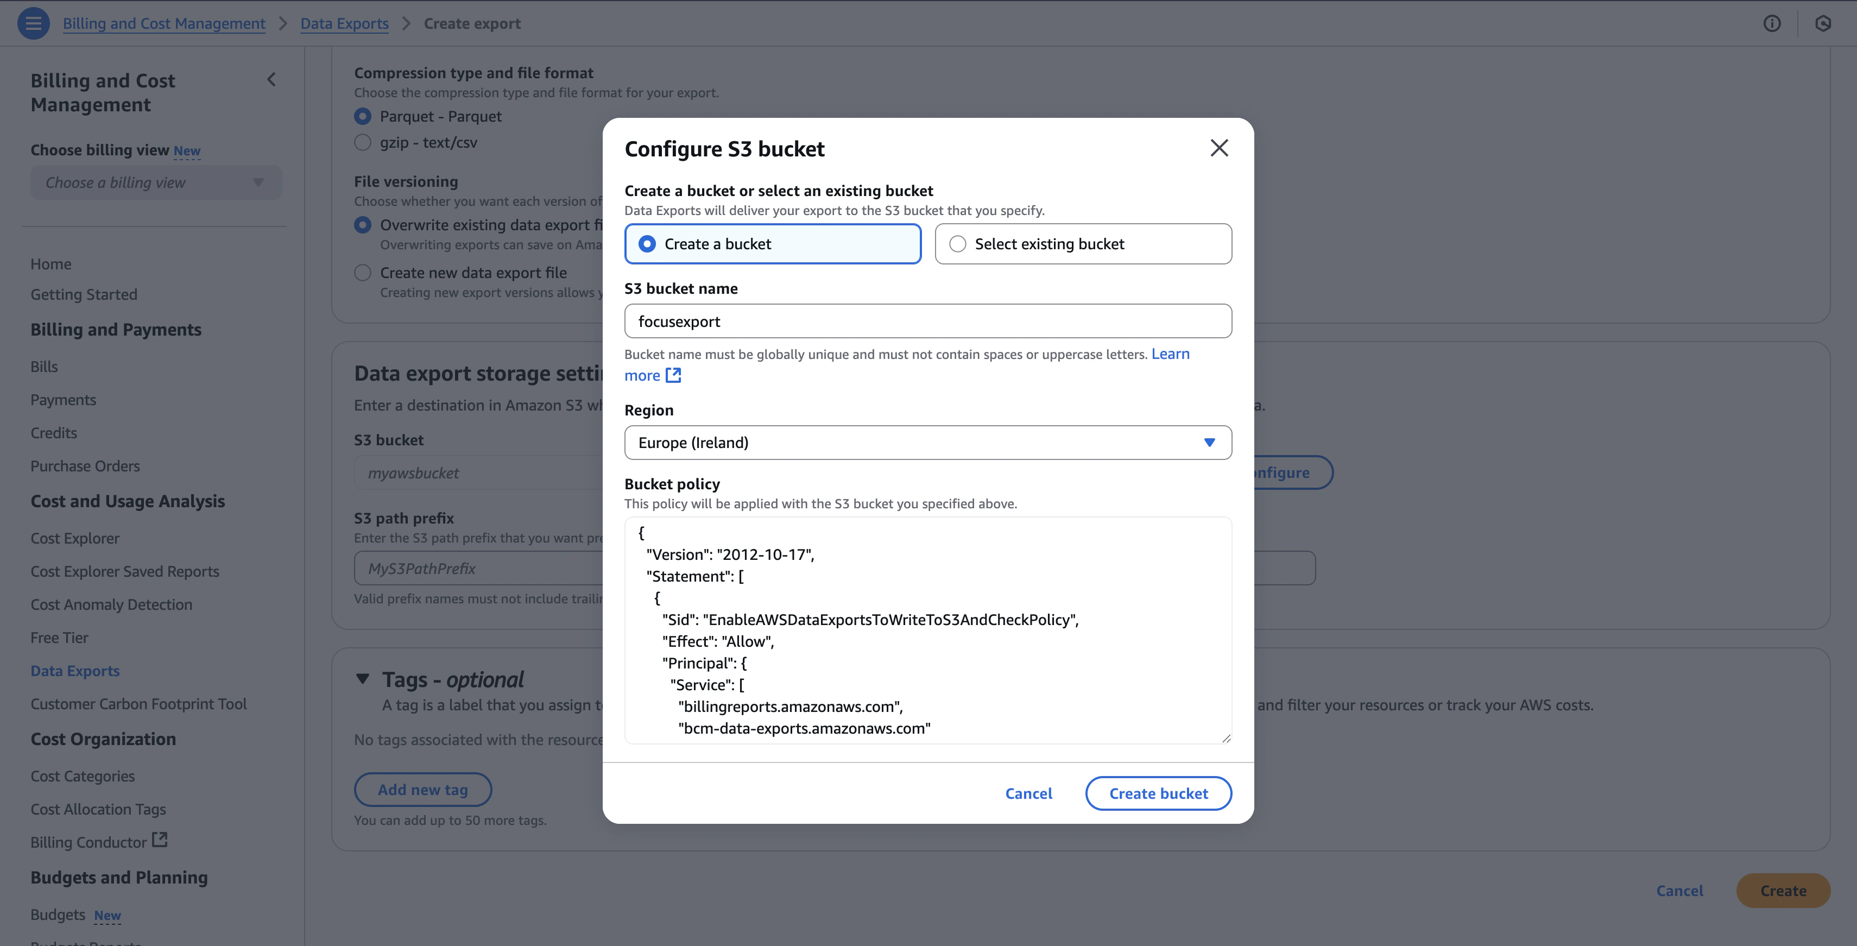Collapse the Tags optional section
Viewport: 1857px width, 946px height.
[363, 679]
